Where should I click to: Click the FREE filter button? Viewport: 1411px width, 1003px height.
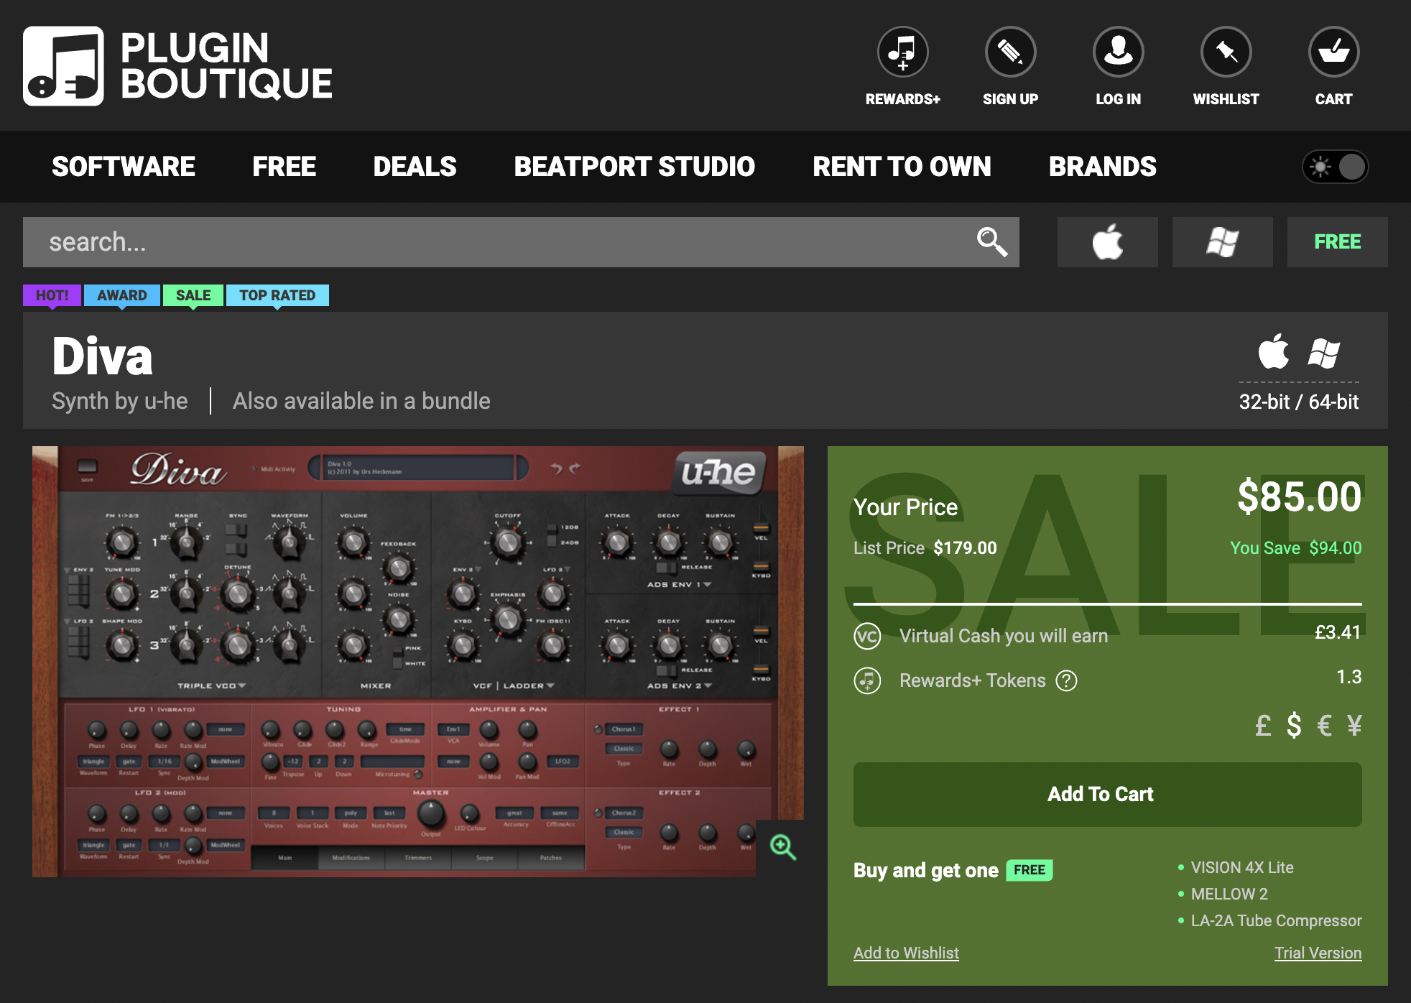(x=1337, y=242)
